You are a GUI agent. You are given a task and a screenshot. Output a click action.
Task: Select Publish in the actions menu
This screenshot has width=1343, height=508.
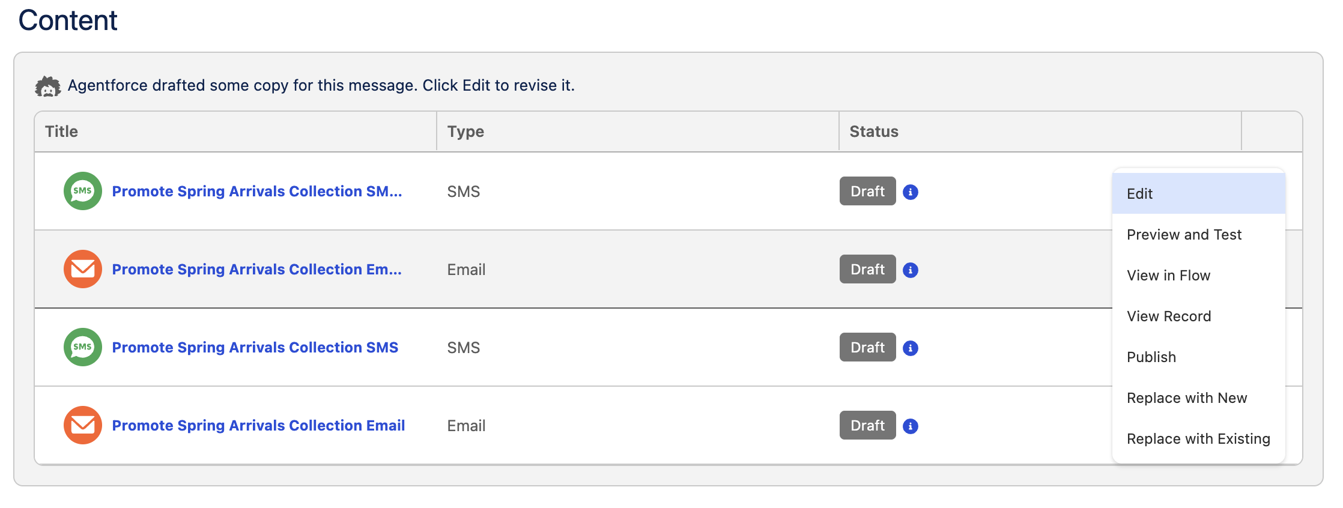click(1151, 357)
